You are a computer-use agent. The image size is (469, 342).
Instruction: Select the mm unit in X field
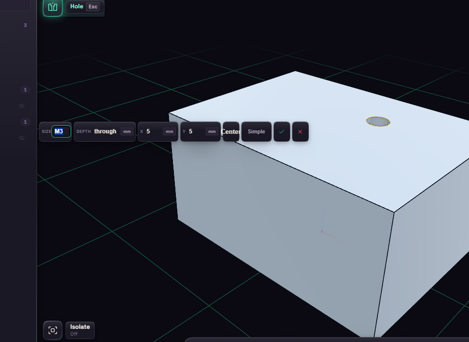coord(170,131)
